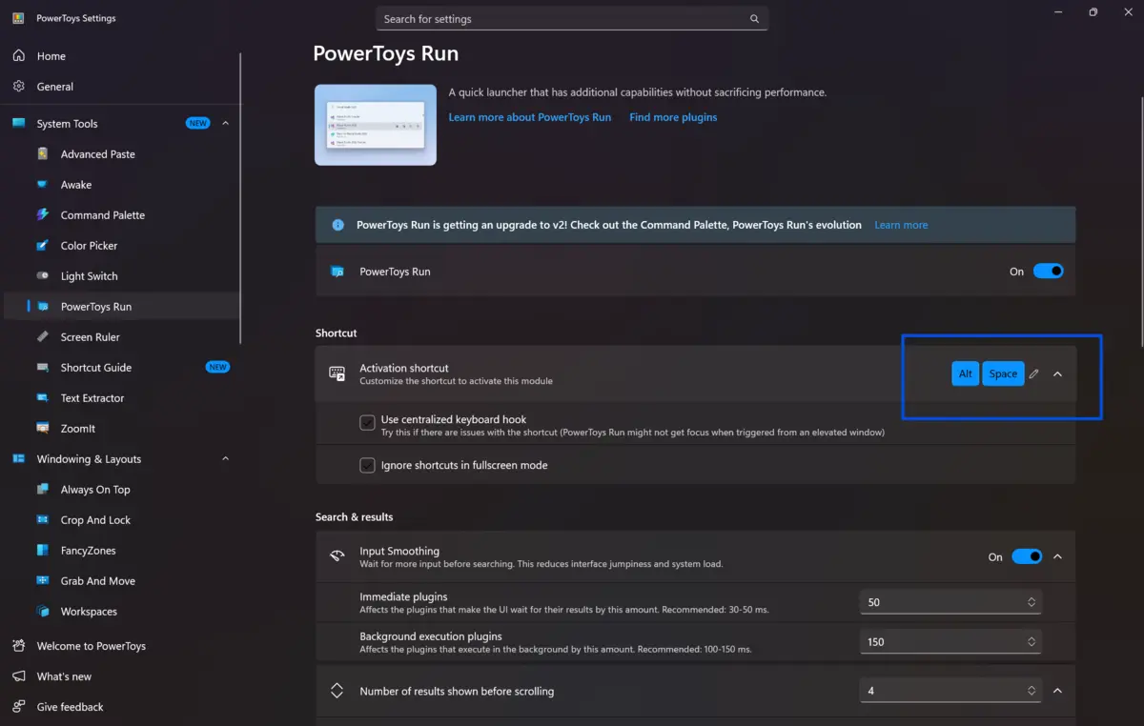
Task: Click the sidebar vertical scrollbar
Action: coord(241,198)
